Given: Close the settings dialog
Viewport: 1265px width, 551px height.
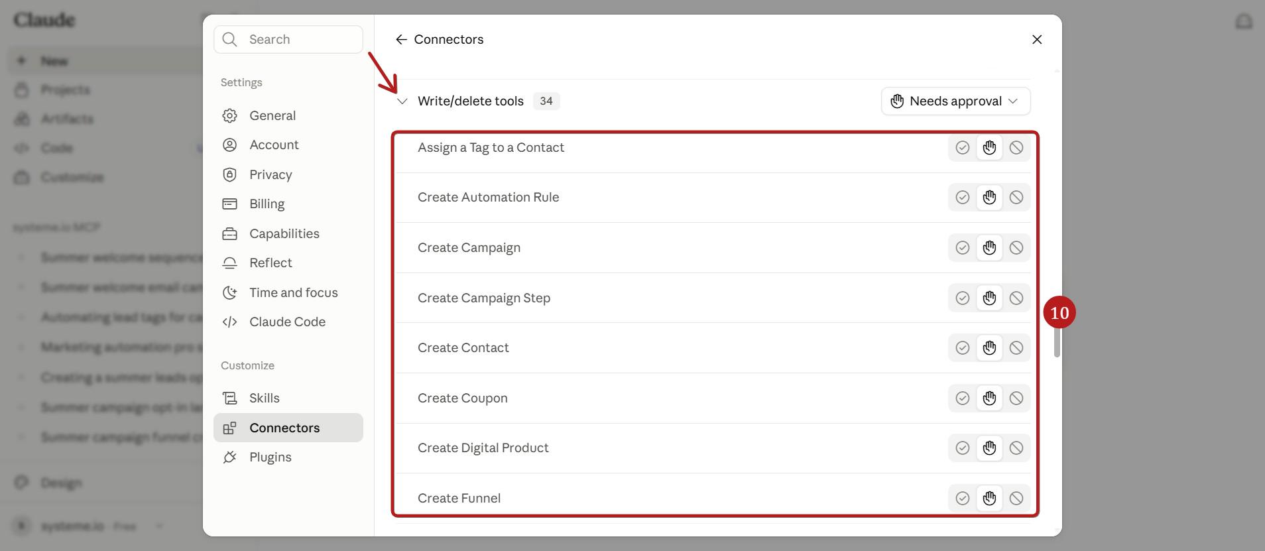Looking at the screenshot, I should [1037, 39].
